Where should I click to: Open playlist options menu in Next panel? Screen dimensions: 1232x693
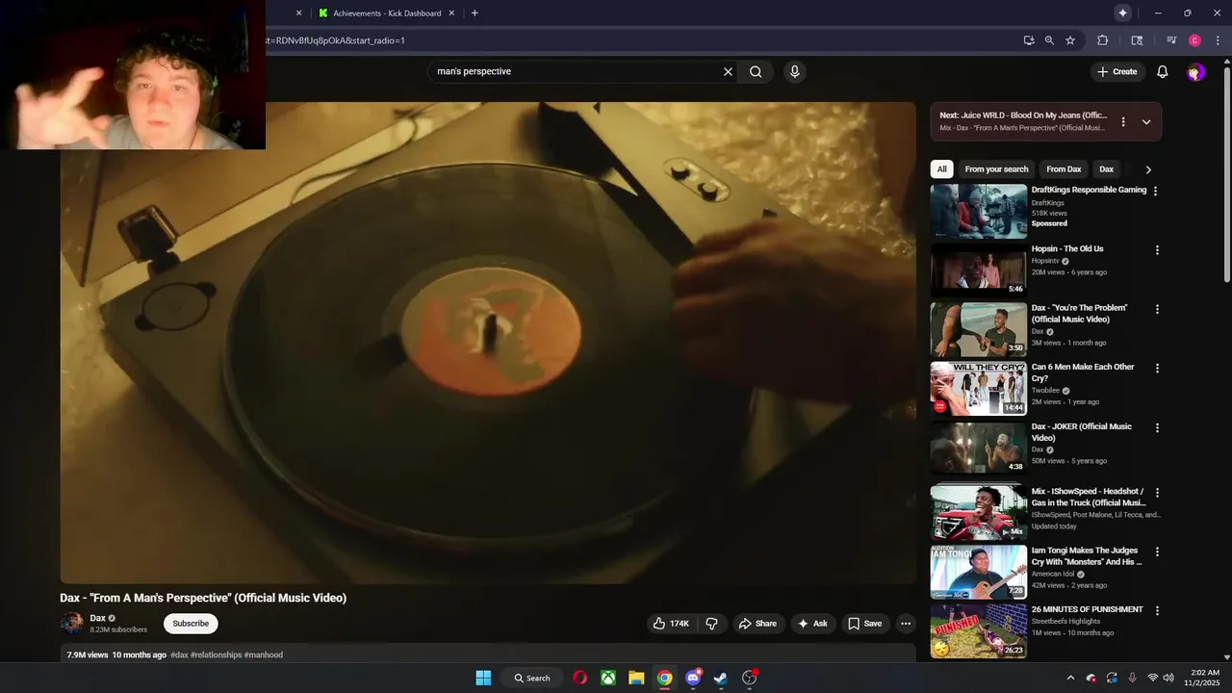click(x=1122, y=122)
